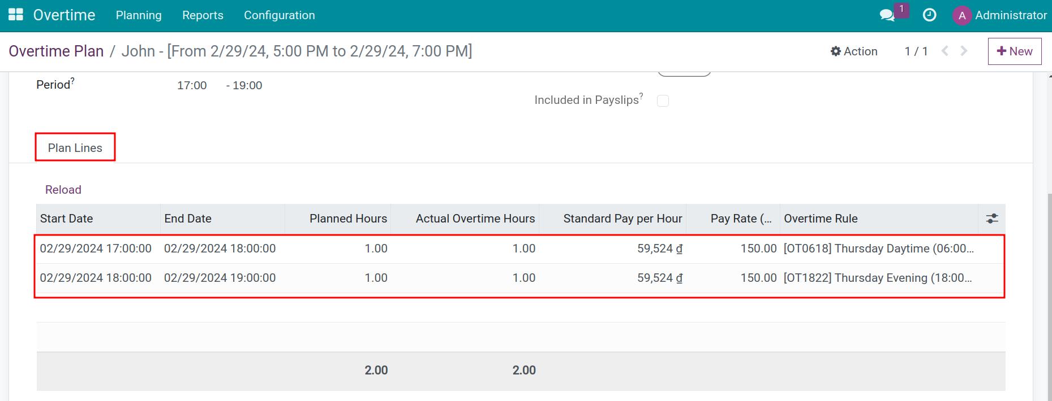Click the 17:00 period start field
Screen dimensions: 1052x401
[x=192, y=85]
